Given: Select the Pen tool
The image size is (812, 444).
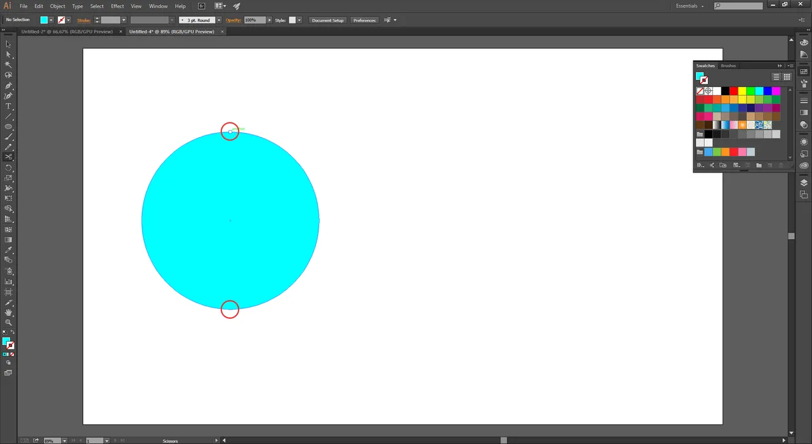Looking at the screenshot, I should click(8, 86).
